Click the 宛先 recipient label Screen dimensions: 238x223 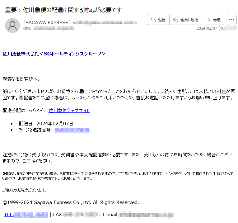pos(27,28)
